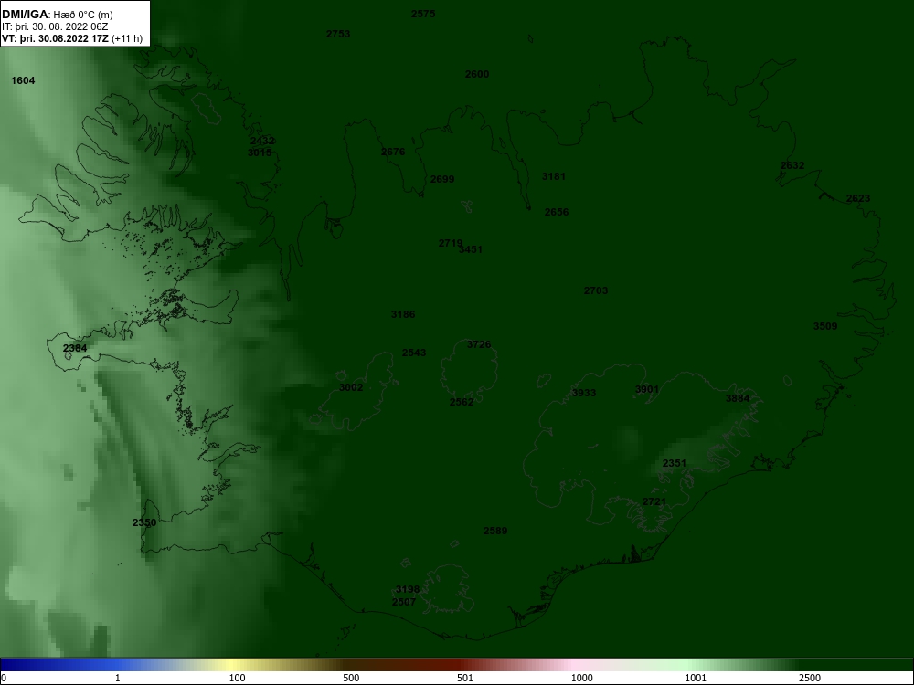Image resolution: width=914 pixels, height=685 pixels.
Task: Click the 2589 value in south Iceland
Action: click(495, 531)
